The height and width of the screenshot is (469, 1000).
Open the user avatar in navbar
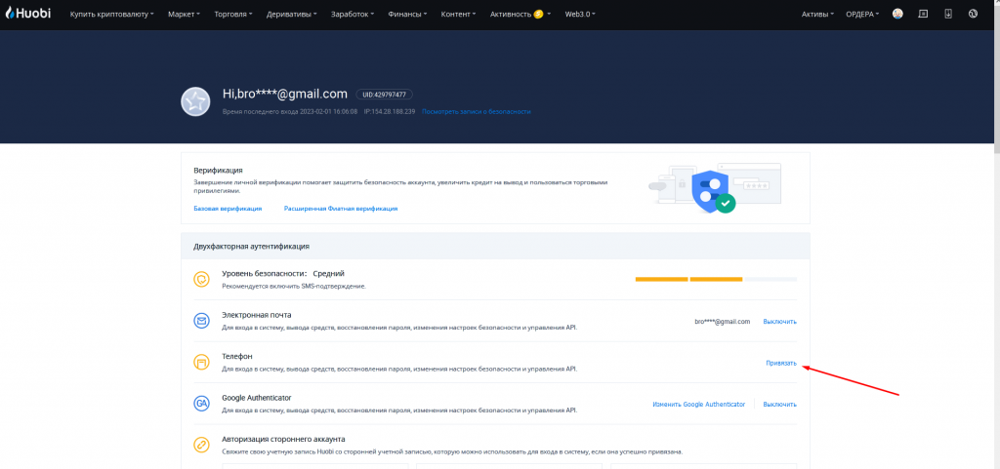click(x=897, y=14)
